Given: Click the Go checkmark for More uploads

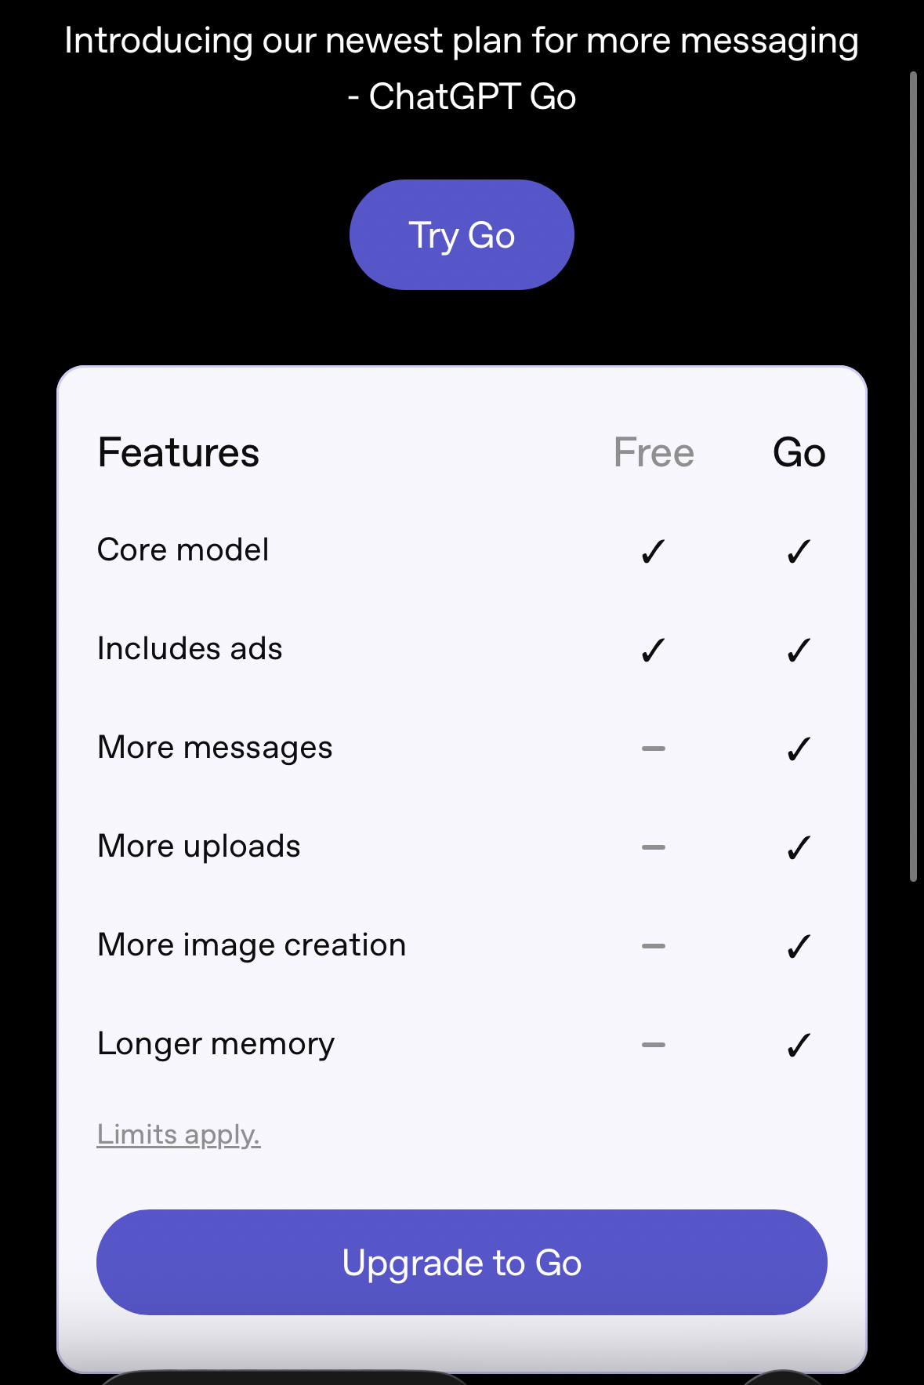Looking at the screenshot, I should (x=799, y=848).
